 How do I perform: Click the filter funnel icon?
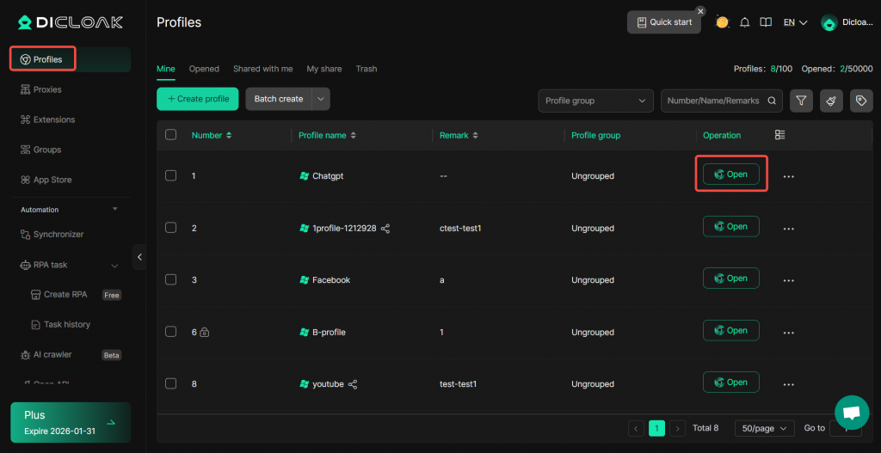coord(801,101)
